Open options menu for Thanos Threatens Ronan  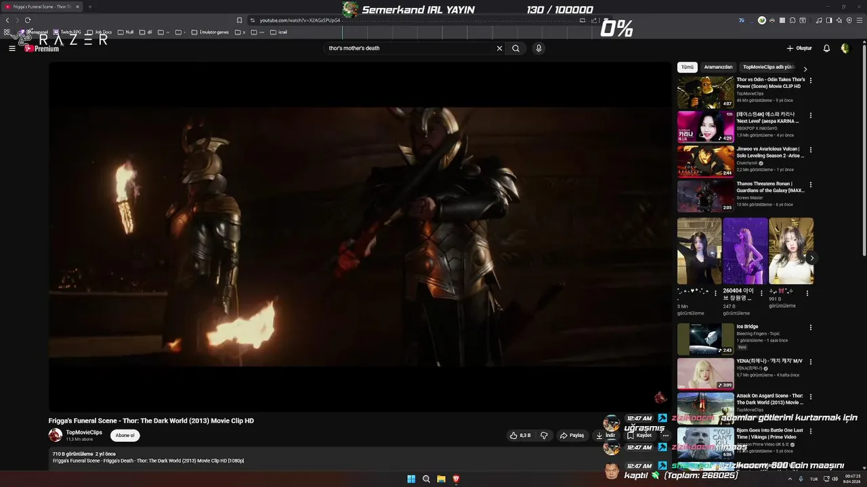click(x=811, y=184)
